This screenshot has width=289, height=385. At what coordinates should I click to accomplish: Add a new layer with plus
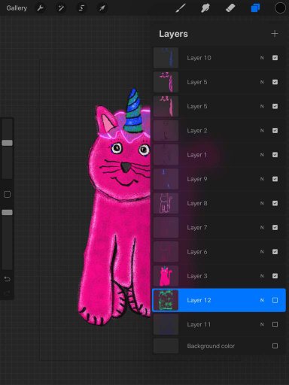pos(275,34)
